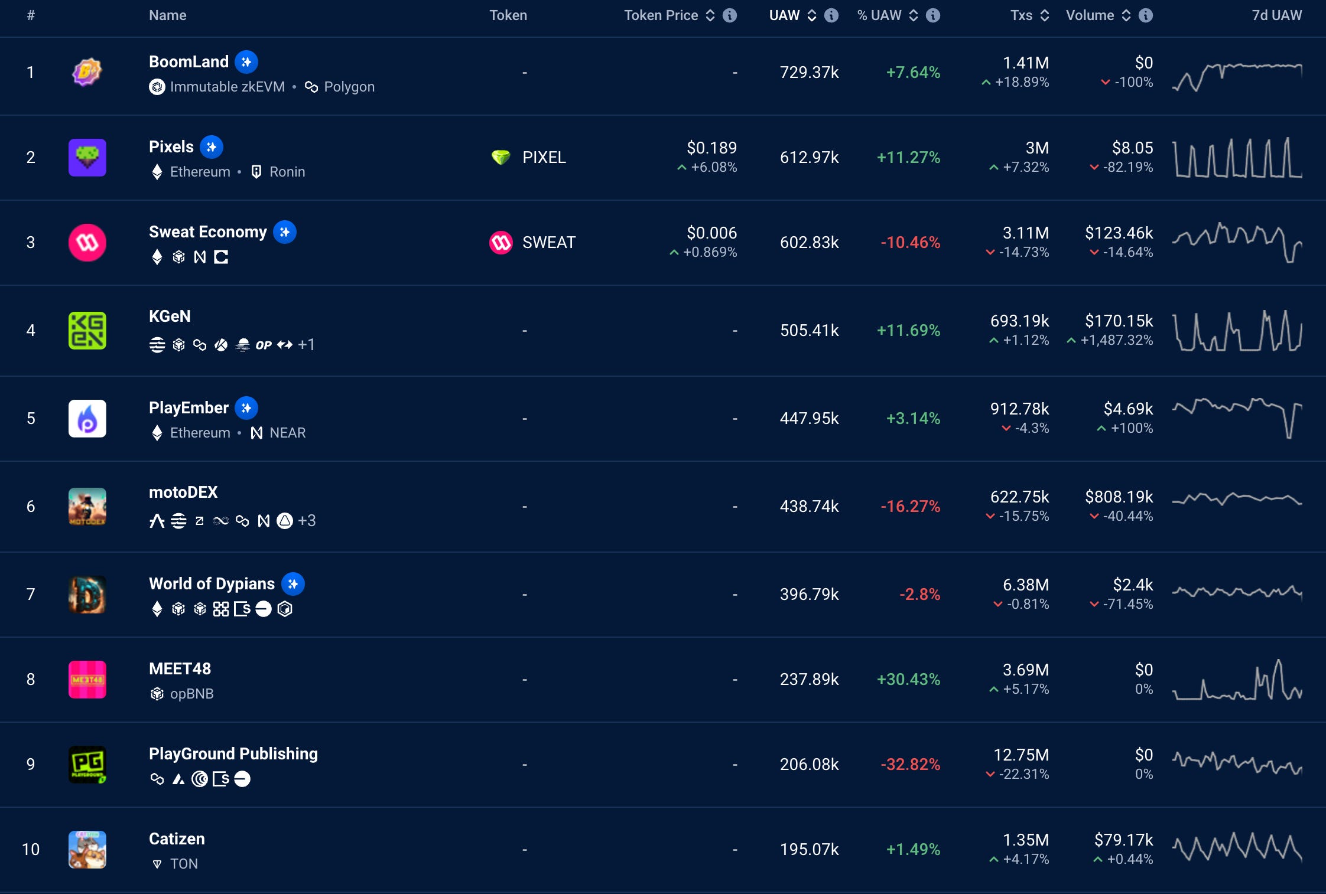Expand motoDEX's +3 more chains

[307, 521]
